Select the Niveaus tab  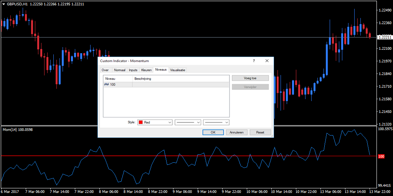click(161, 70)
